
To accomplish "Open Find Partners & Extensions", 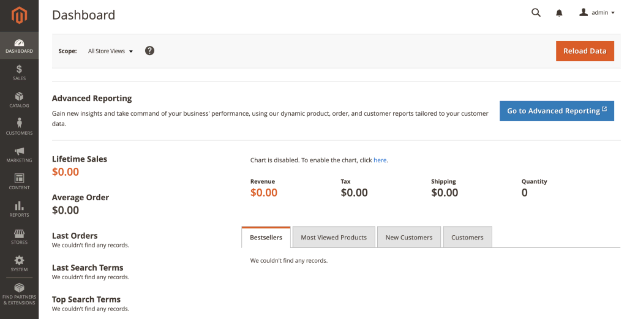I will (19, 293).
